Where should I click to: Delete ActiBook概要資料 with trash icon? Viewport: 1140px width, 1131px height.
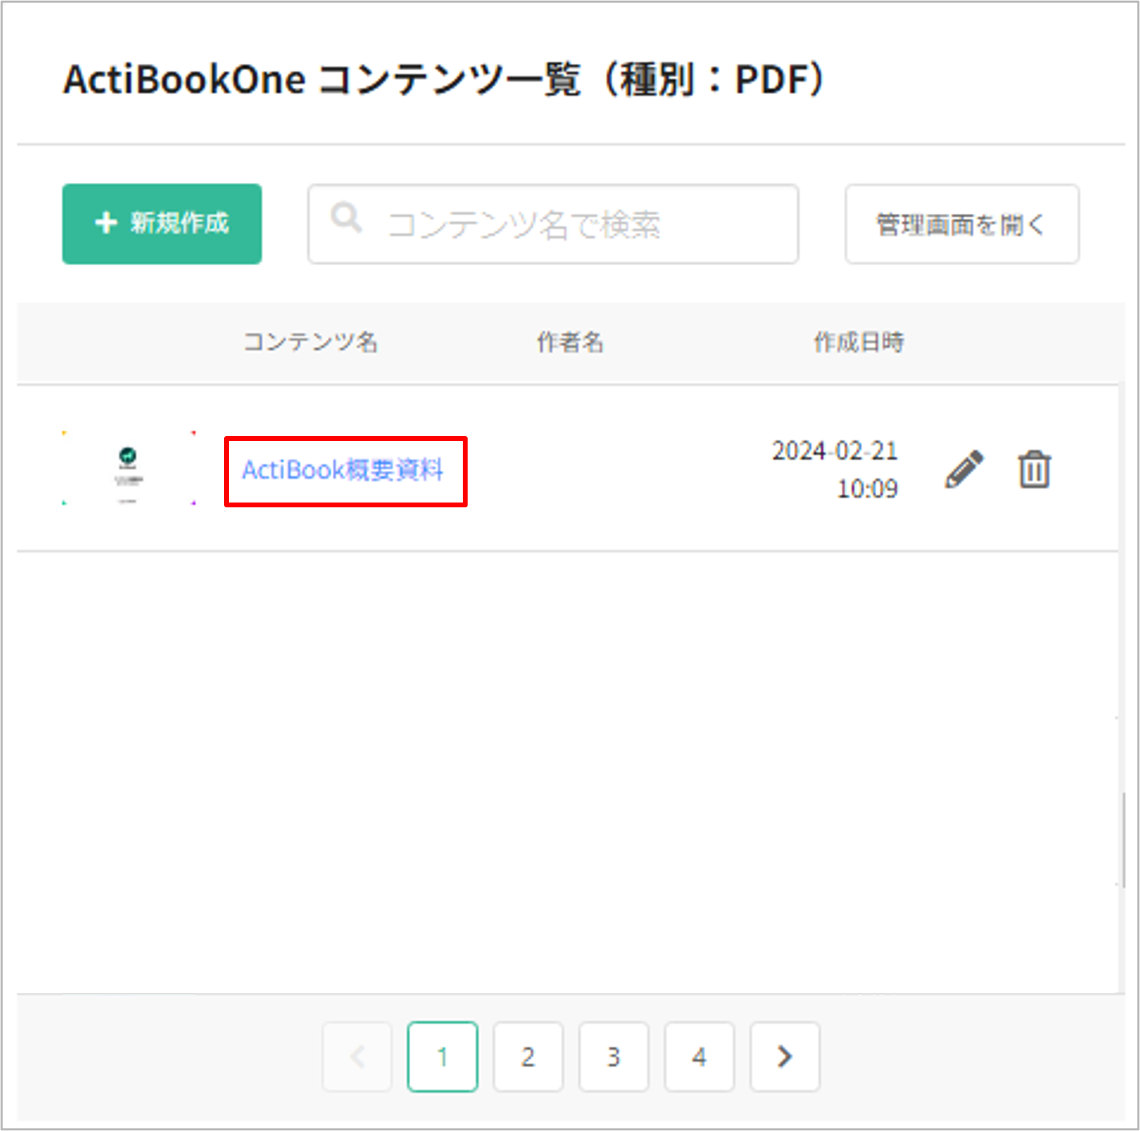coord(1034,469)
